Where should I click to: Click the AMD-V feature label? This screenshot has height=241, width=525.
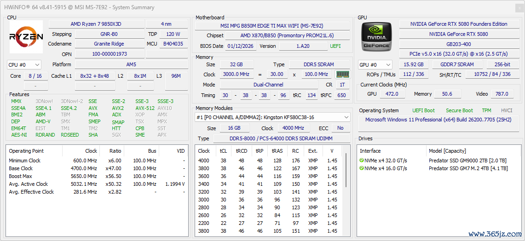[x=43, y=121]
